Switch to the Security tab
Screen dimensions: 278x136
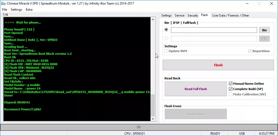(193, 15)
